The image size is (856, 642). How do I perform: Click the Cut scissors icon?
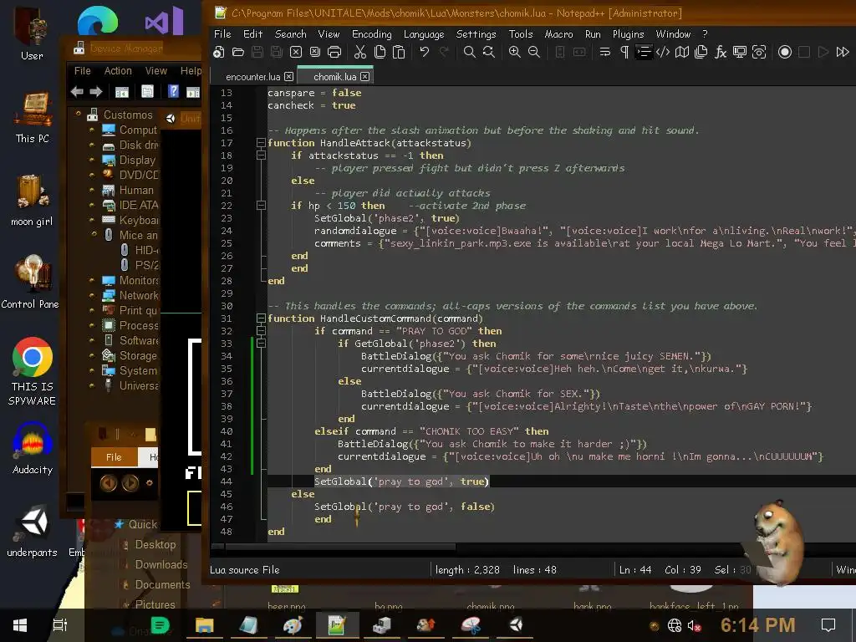click(360, 52)
